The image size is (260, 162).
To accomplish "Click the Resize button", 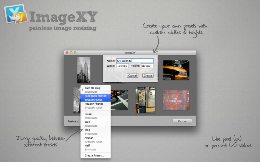I will [182, 121].
